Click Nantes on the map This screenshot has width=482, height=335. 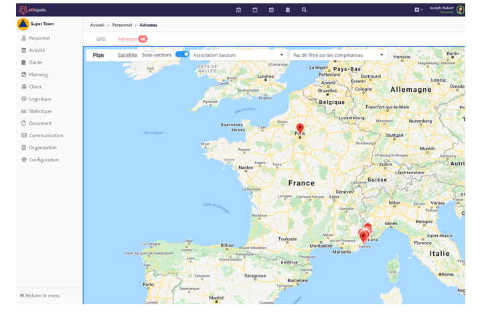246,167
